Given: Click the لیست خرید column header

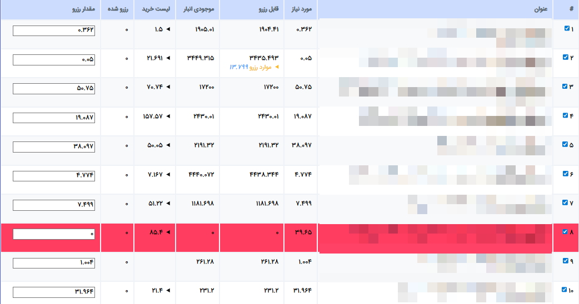Looking at the screenshot, I should point(154,10).
